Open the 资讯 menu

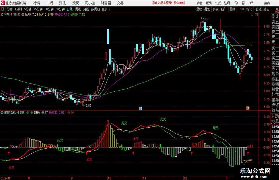62,3
